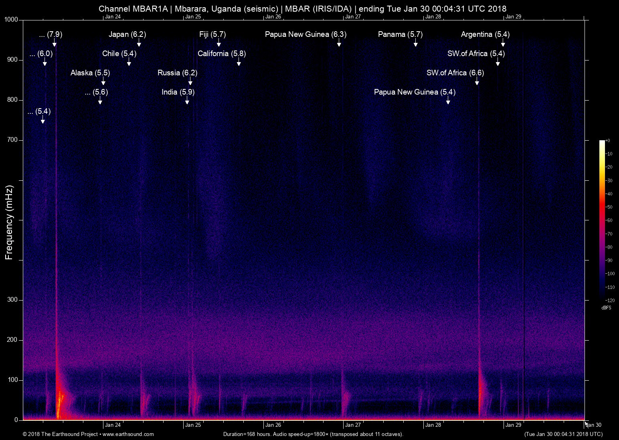Click the Jan 29 axis label
The width and height of the screenshot is (619, 440).
(x=514, y=425)
